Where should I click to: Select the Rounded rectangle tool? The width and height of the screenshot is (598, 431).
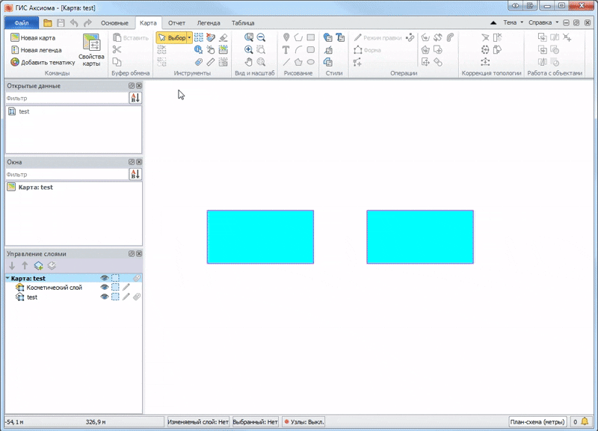pos(310,49)
